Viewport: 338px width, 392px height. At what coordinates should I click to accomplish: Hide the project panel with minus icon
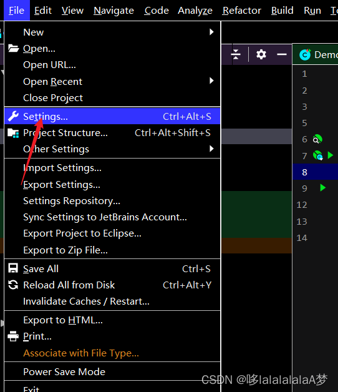click(x=282, y=54)
